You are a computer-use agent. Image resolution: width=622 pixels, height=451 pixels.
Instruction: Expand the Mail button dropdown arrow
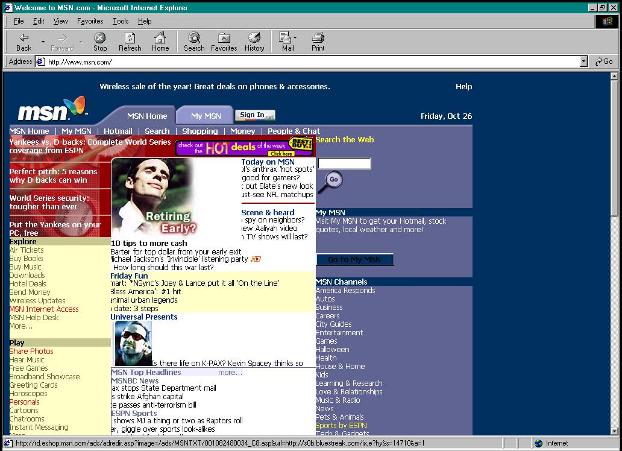(x=295, y=38)
